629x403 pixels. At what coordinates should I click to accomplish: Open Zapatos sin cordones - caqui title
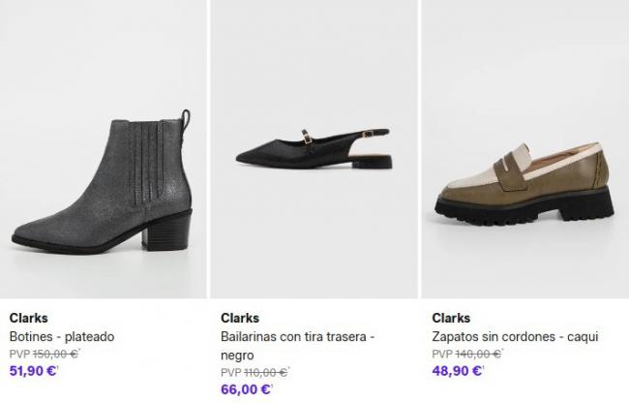click(516, 337)
